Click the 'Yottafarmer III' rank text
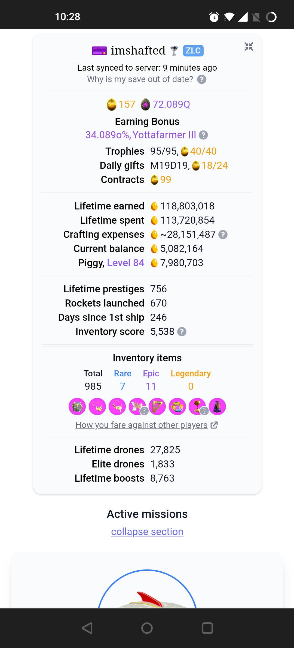 click(x=164, y=135)
